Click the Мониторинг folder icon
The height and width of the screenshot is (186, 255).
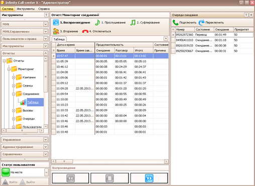tap(14, 69)
